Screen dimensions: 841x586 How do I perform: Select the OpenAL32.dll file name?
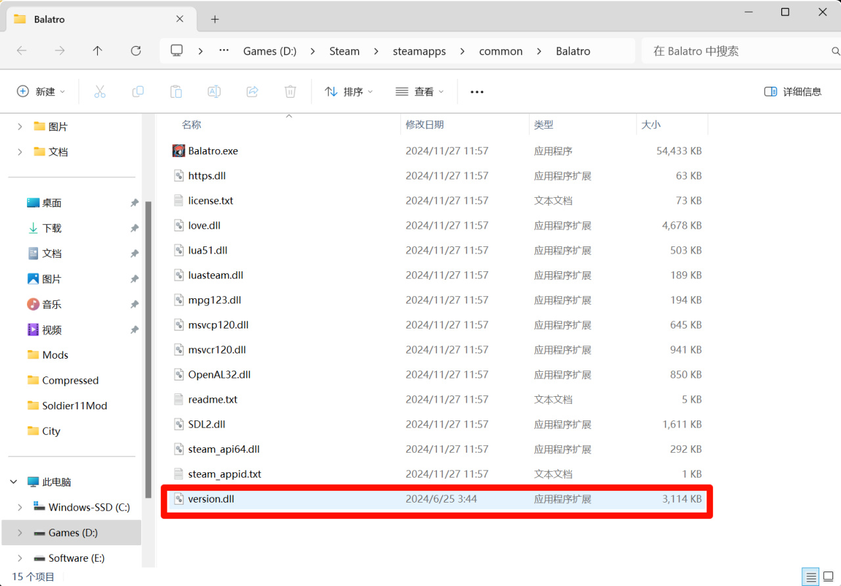click(219, 374)
